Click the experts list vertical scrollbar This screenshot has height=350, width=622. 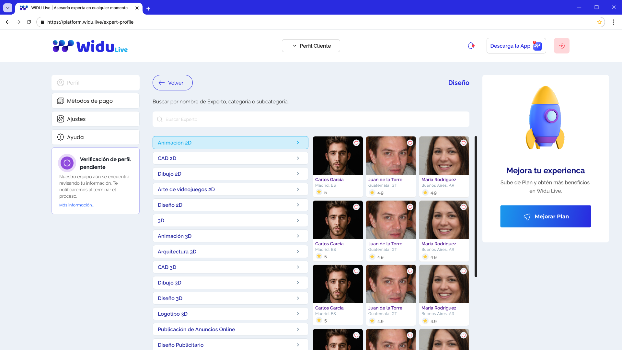476,206
